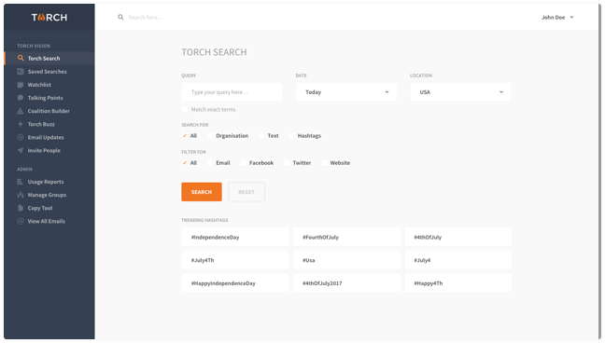Check the Hashtags checkbox
Viewport: 605px width, 343px height.
(291, 136)
